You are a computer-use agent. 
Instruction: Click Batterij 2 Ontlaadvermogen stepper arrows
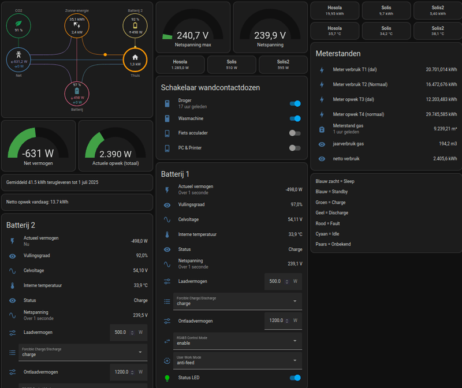pyautogui.click(x=132, y=372)
